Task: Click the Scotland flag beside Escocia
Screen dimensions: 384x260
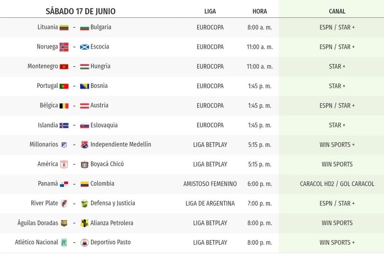Action: [85, 47]
